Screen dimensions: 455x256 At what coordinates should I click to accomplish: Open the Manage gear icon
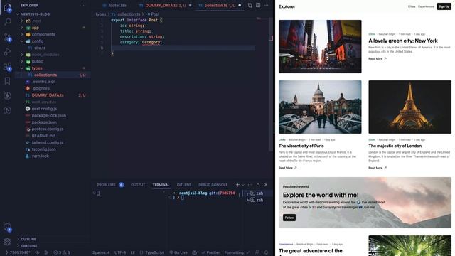(x=8, y=241)
